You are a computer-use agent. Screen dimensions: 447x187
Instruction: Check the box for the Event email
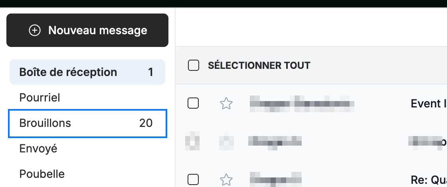tap(193, 103)
